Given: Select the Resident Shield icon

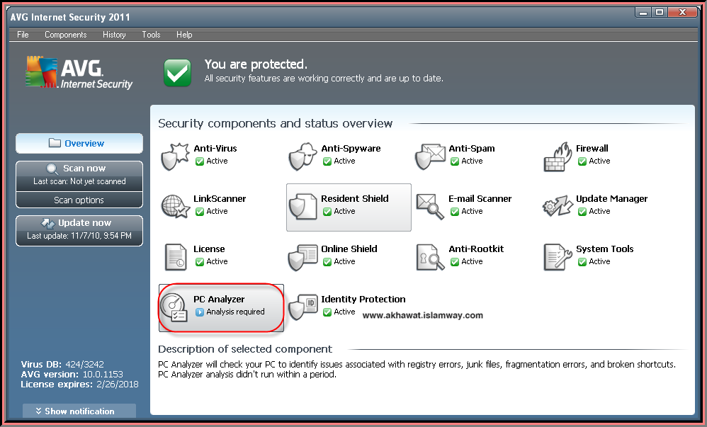Looking at the screenshot, I should (302, 207).
